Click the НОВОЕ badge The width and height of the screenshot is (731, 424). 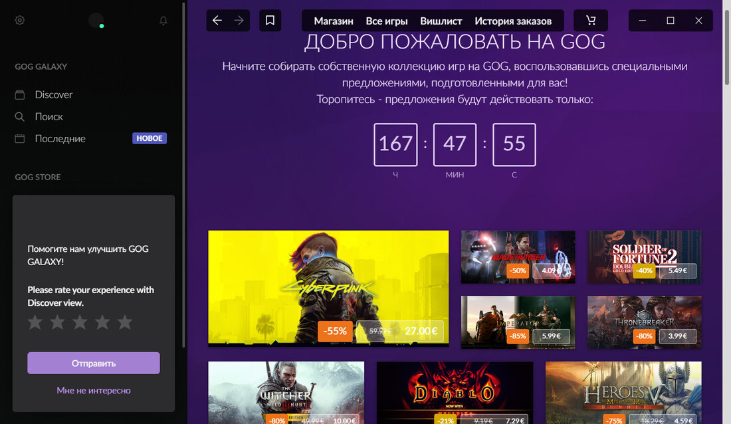[150, 138]
